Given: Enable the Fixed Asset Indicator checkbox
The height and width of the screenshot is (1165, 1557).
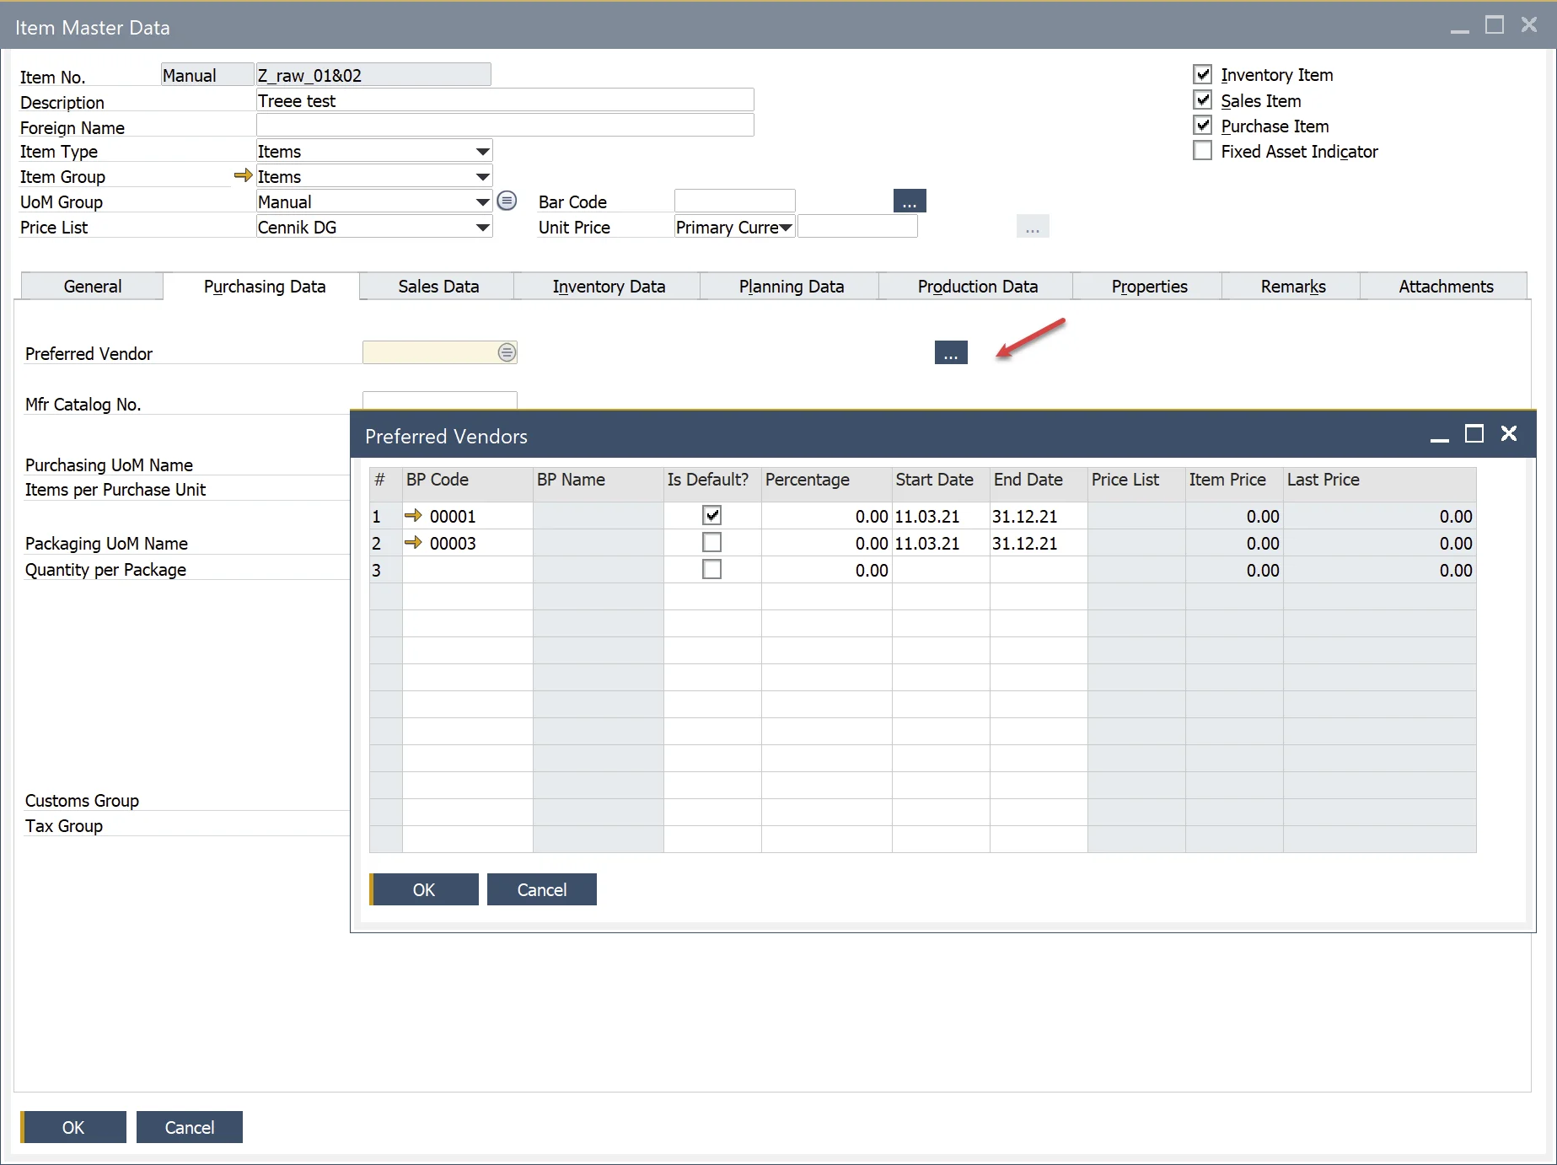Looking at the screenshot, I should [x=1203, y=151].
